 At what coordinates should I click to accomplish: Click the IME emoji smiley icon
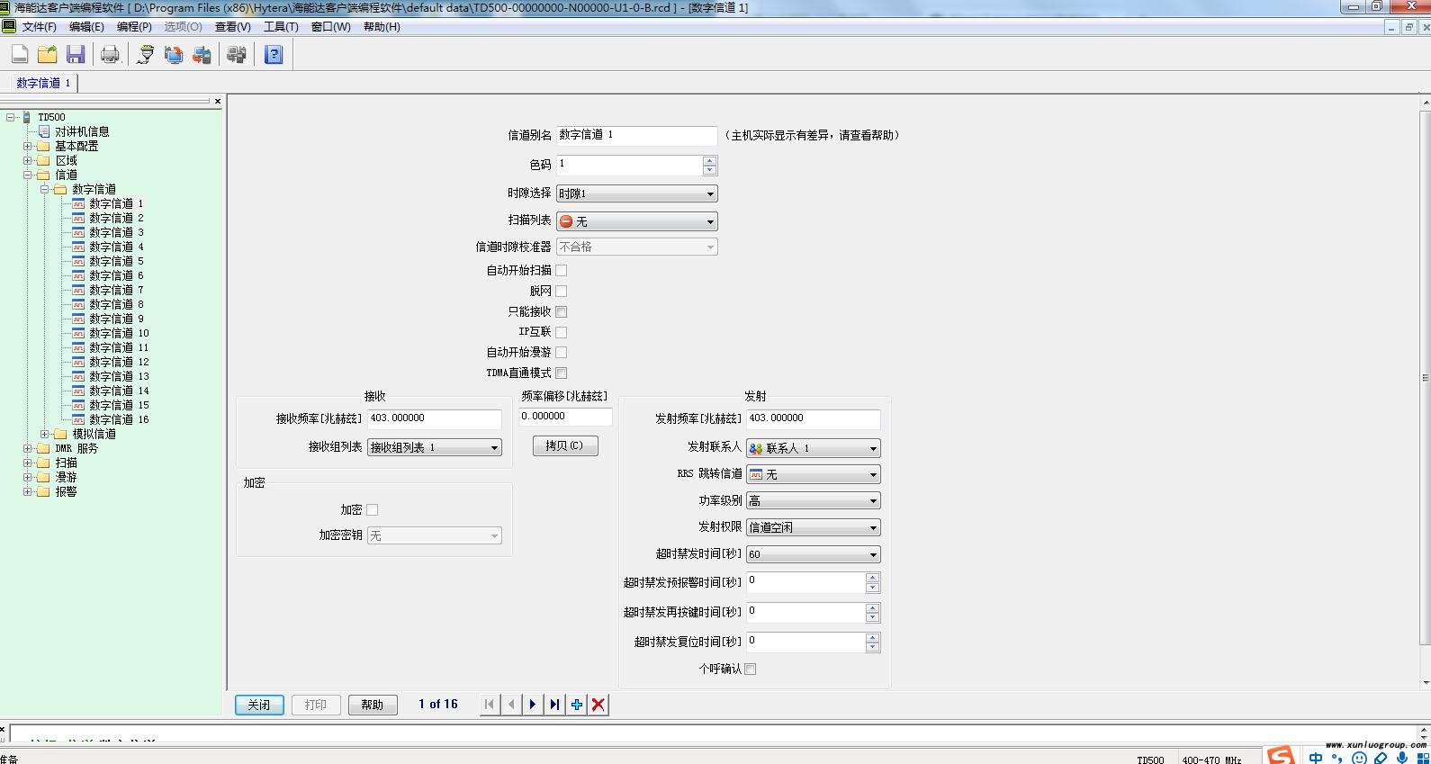click(1360, 758)
